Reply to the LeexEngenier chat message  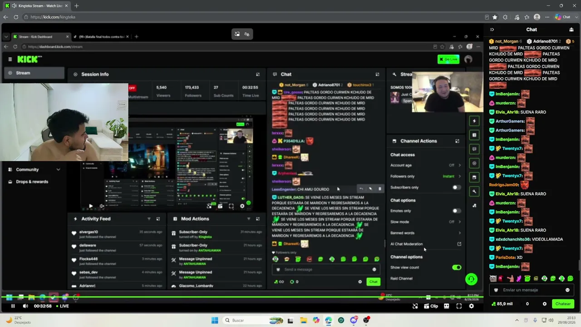361,188
